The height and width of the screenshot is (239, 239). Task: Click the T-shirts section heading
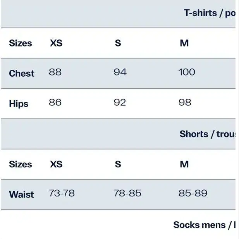tap(210, 13)
